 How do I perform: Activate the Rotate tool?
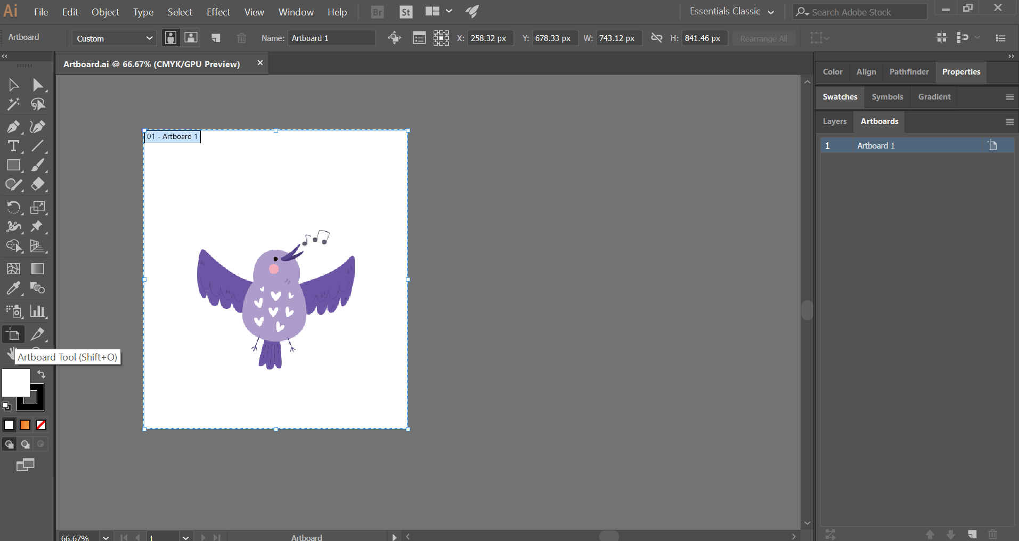(x=13, y=207)
